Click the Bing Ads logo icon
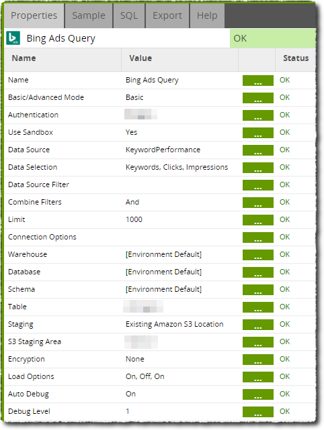 (x=13, y=38)
